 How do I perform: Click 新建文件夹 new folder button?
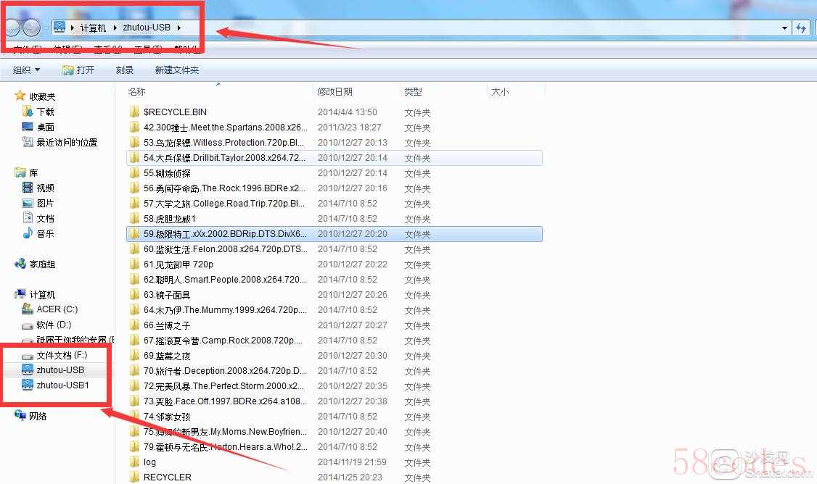[x=176, y=70]
